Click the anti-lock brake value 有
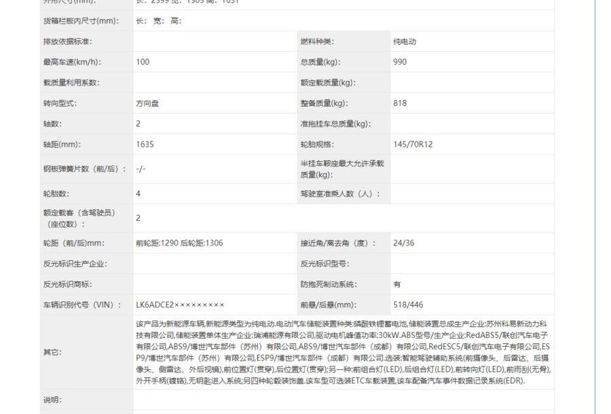611x414 pixels. [396, 284]
